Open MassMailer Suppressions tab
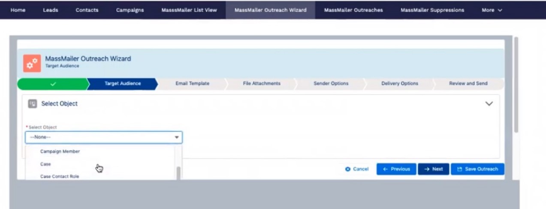 [432, 10]
